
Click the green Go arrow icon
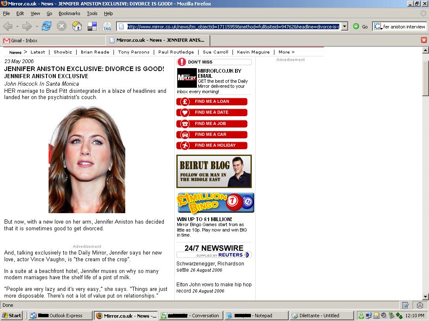pyautogui.click(x=356, y=26)
